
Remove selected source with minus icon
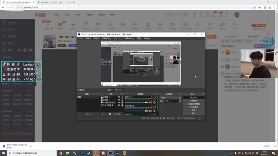point(106,114)
